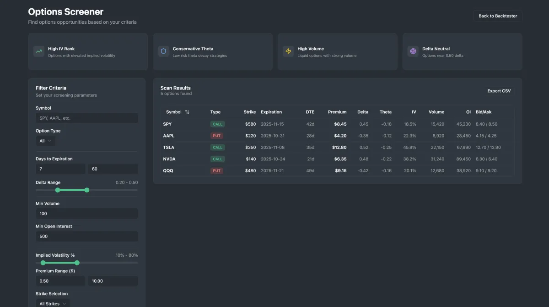Open the Option Type dropdown

[46, 141]
